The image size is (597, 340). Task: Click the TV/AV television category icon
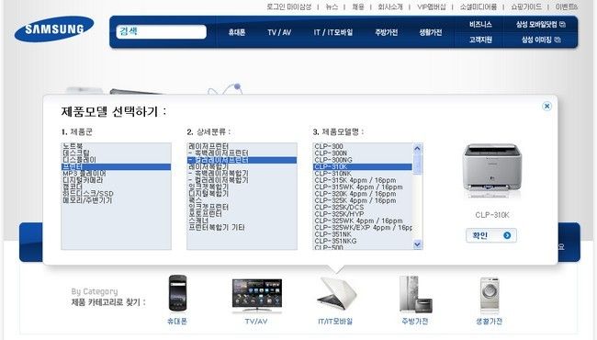tap(257, 296)
